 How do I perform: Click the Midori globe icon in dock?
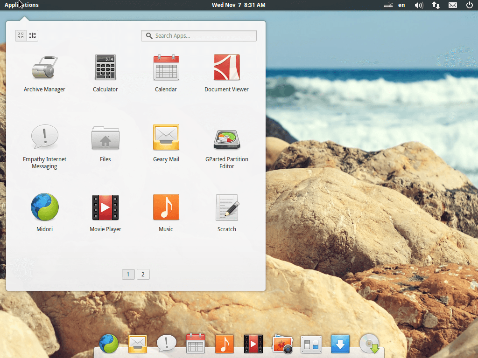[x=108, y=344]
